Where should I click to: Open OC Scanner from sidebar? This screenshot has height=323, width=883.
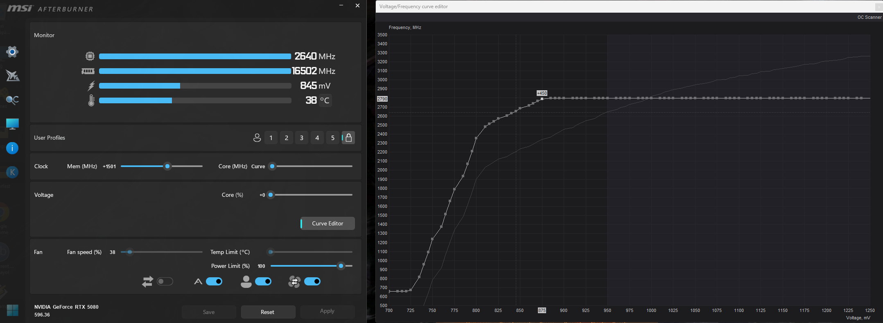(12, 100)
